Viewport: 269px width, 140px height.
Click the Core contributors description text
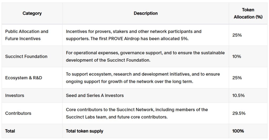[137, 113]
